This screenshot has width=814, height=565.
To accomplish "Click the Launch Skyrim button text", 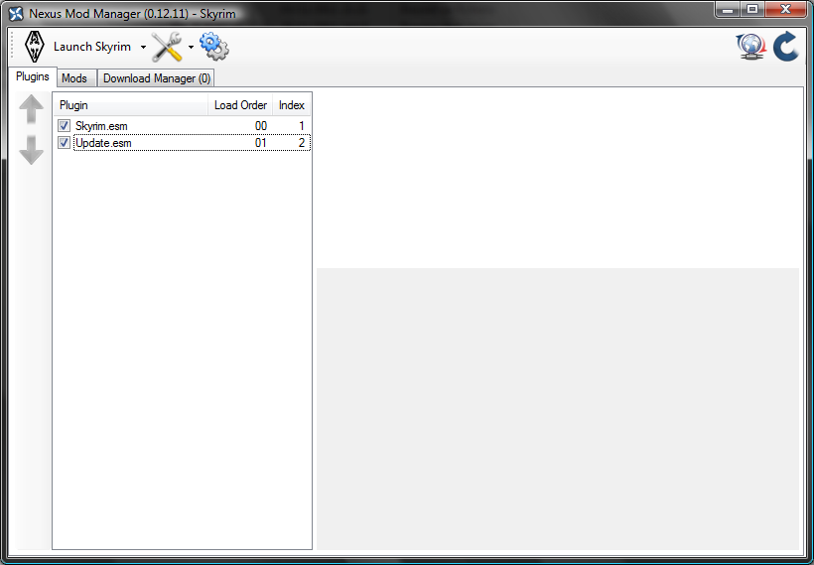I will tap(92, 47).
